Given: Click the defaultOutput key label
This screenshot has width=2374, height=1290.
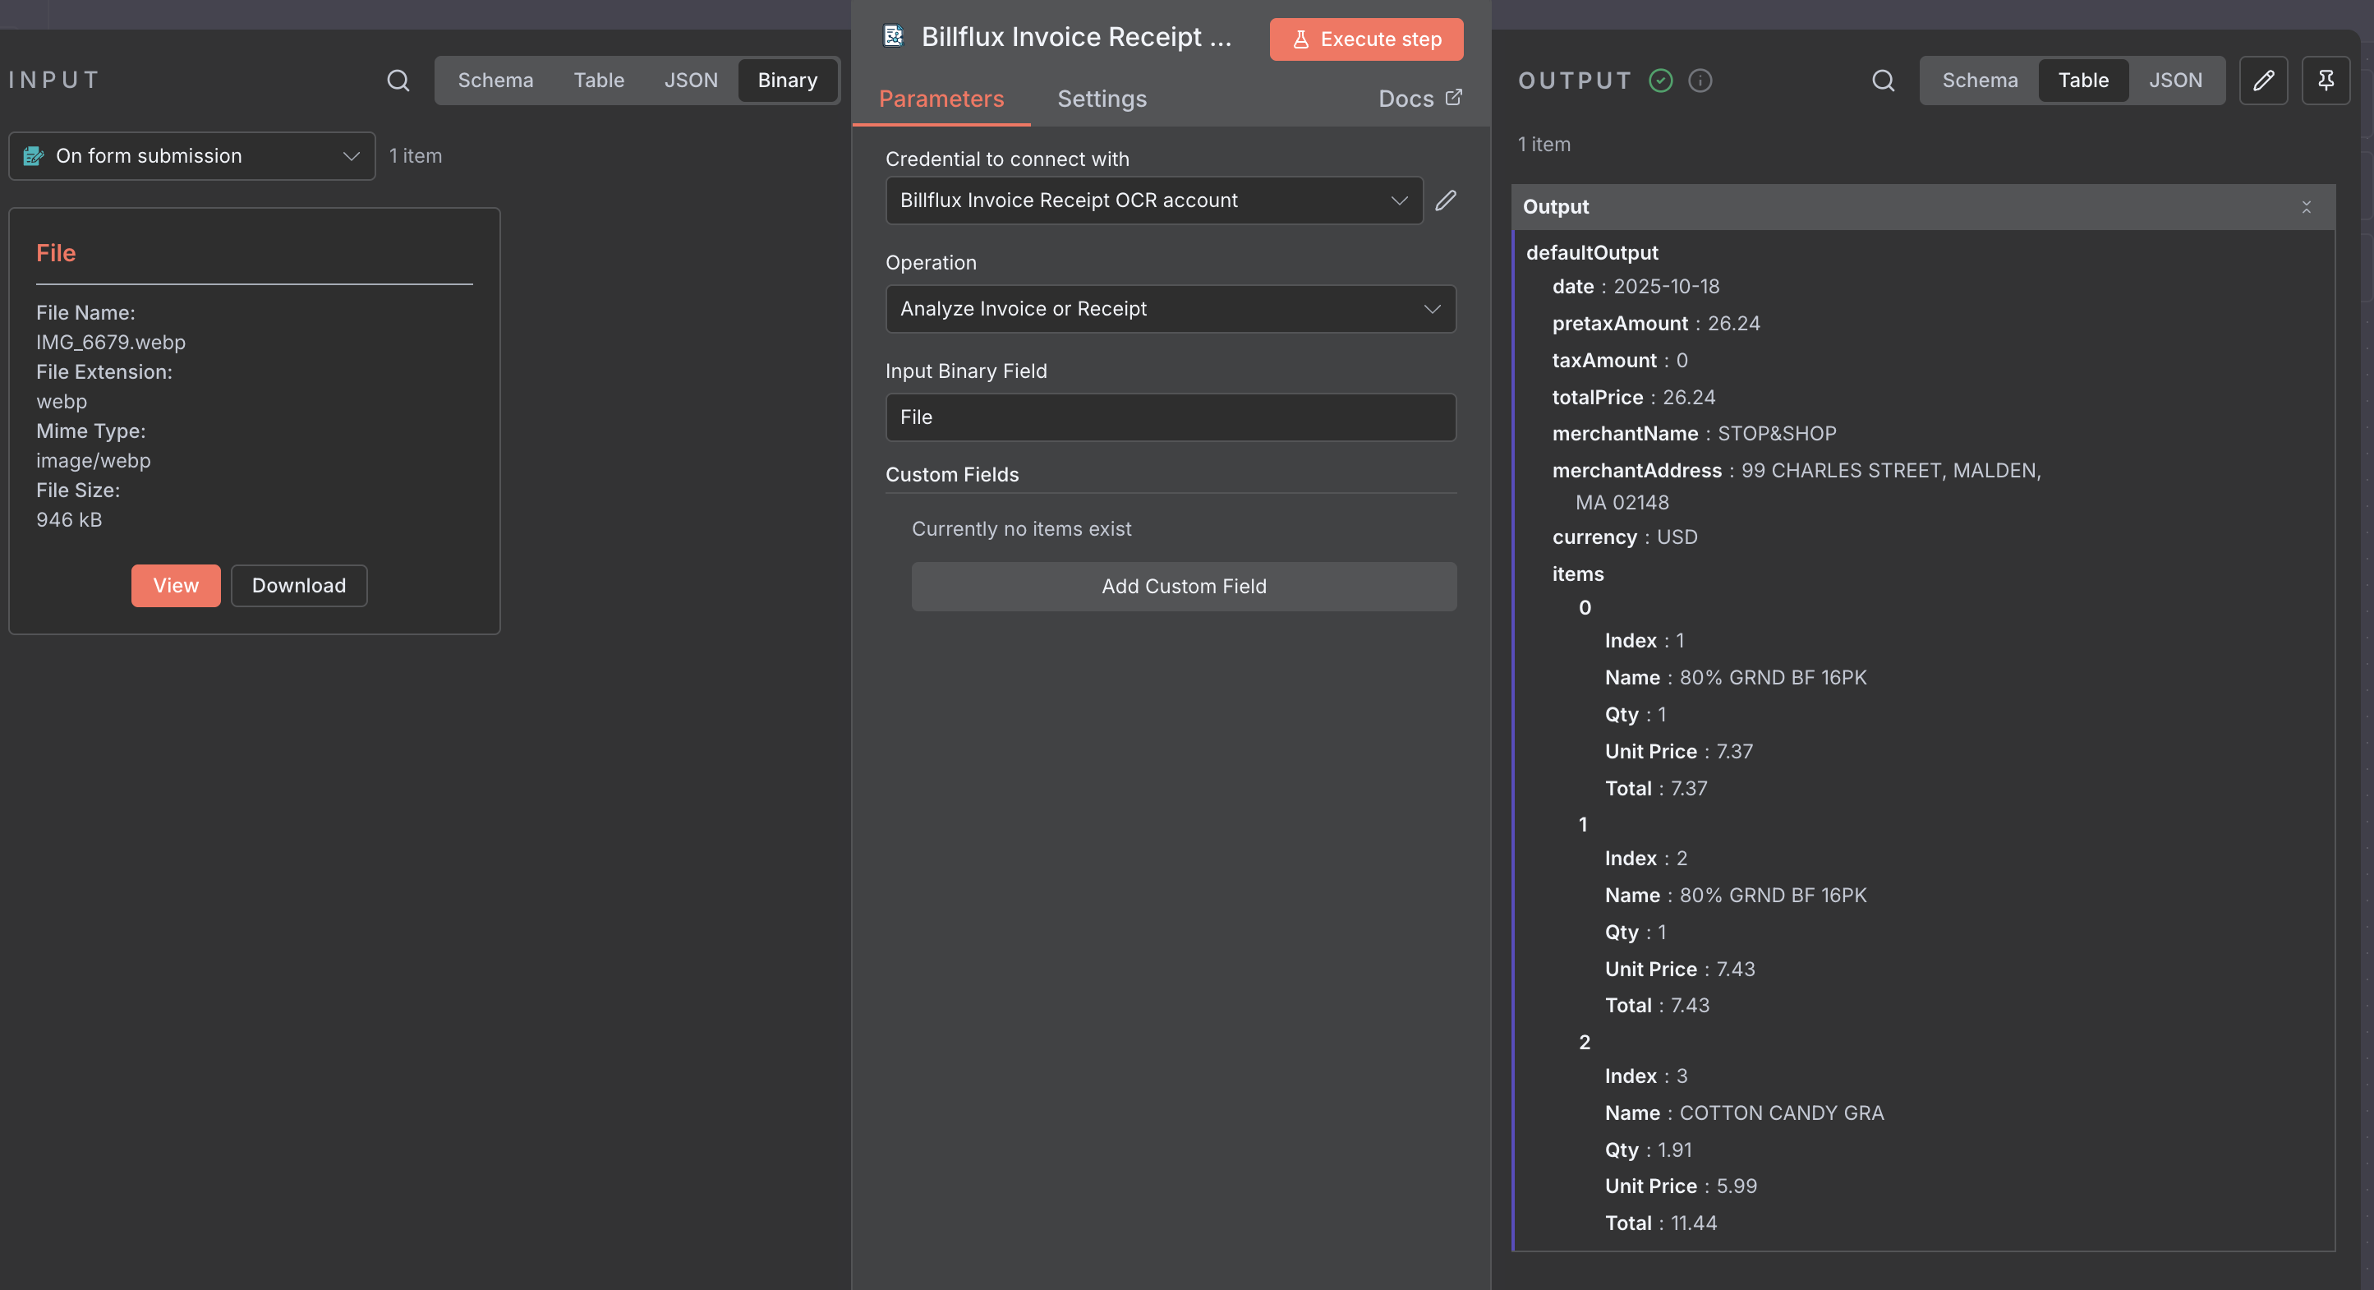Looking at the screenshot, I should (1592, 252).
